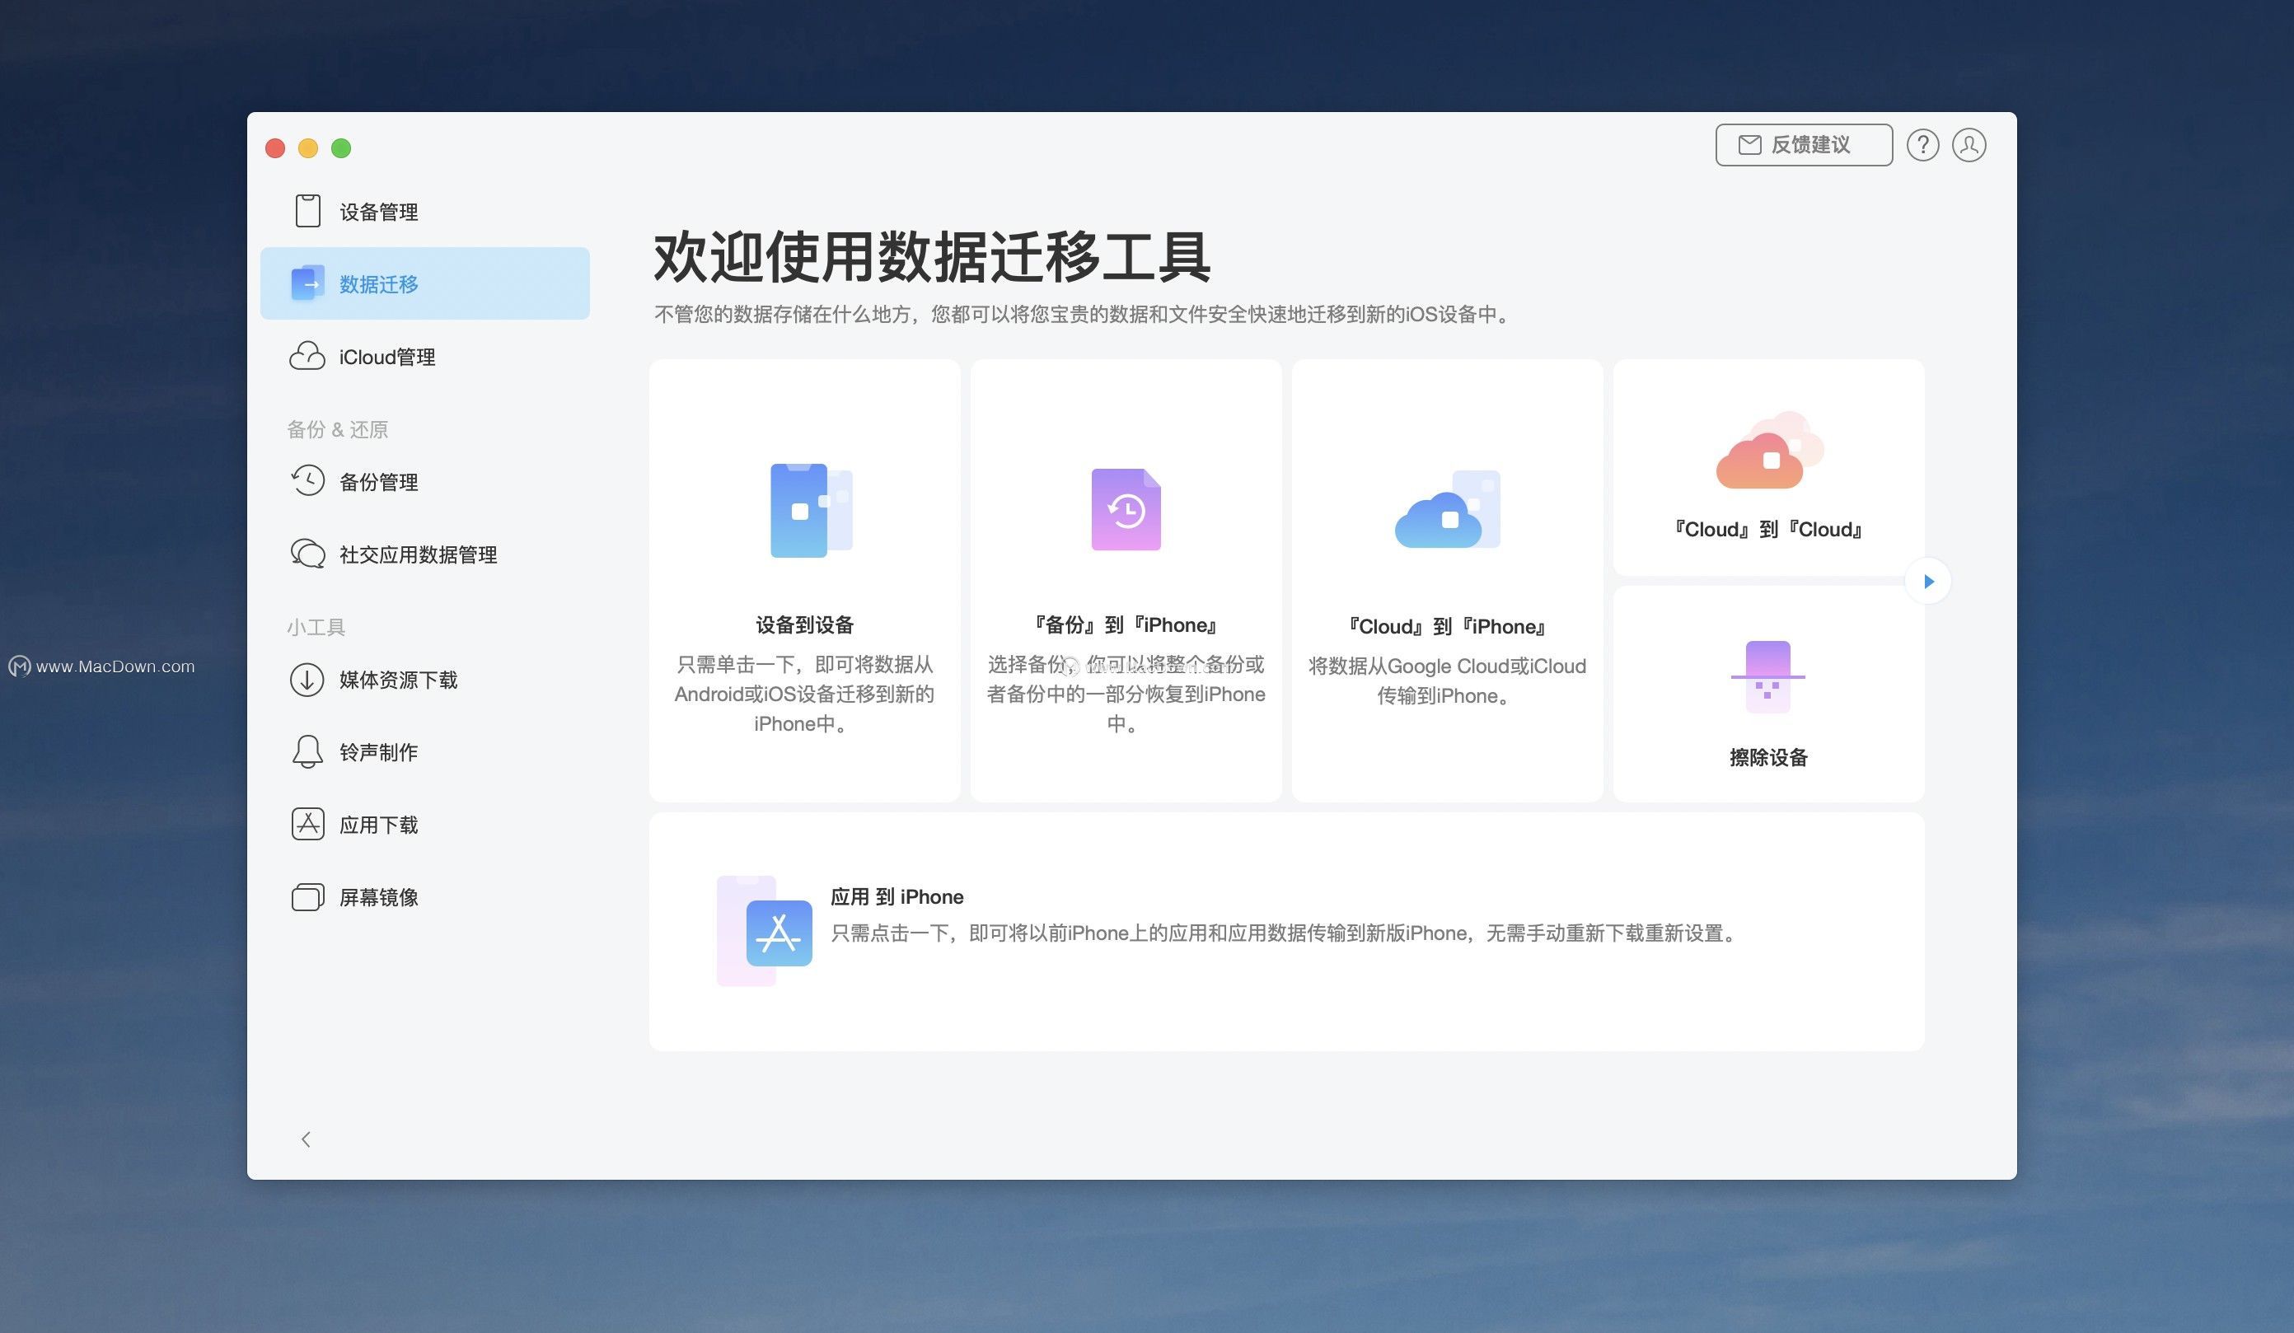Open the 『Cloud』到『Cloud』 card title
The image size is (2294, 1333).
point(1767,529)
